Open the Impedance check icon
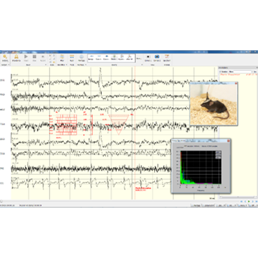258x258 pixels. pos(16,57)
